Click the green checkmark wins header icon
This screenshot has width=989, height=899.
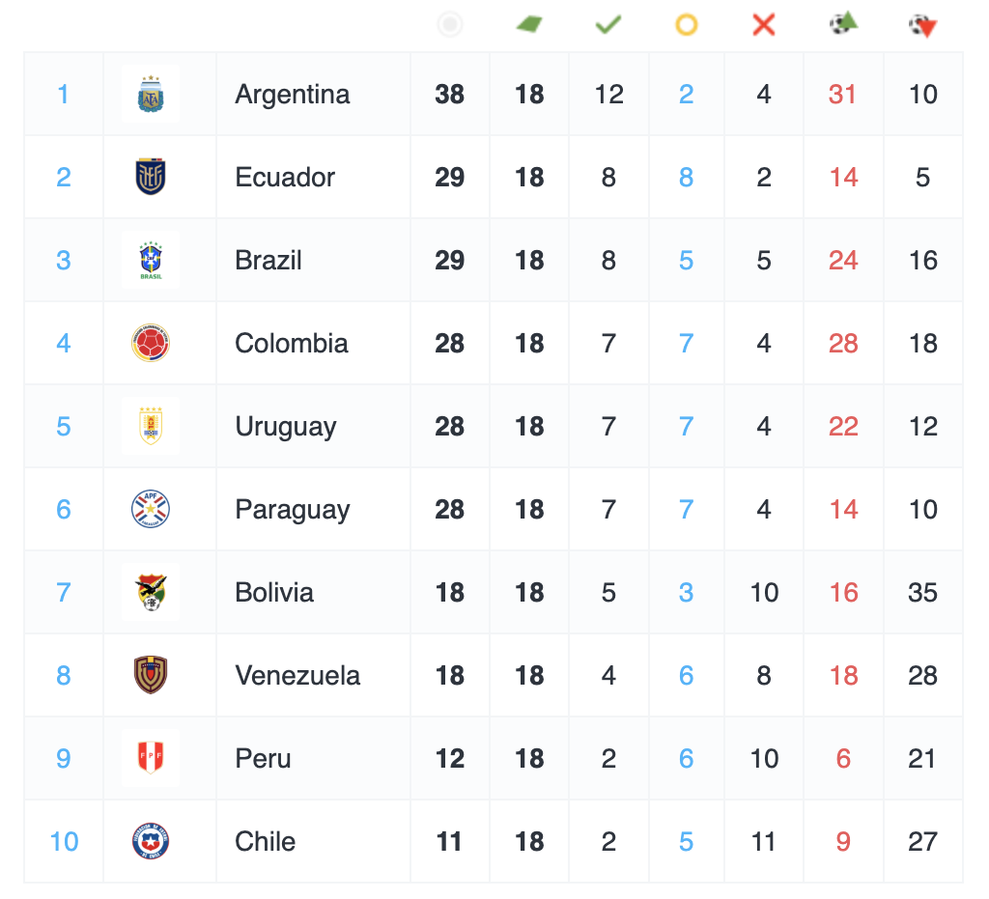click(608, 24)
